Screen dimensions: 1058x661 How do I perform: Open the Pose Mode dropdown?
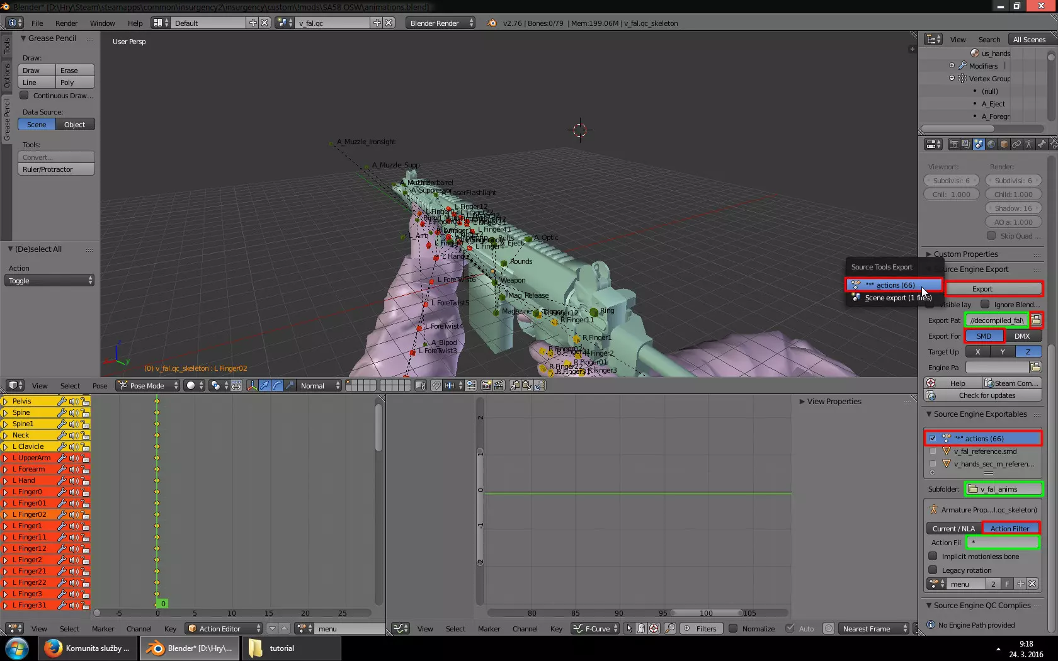tap(148, 385)
